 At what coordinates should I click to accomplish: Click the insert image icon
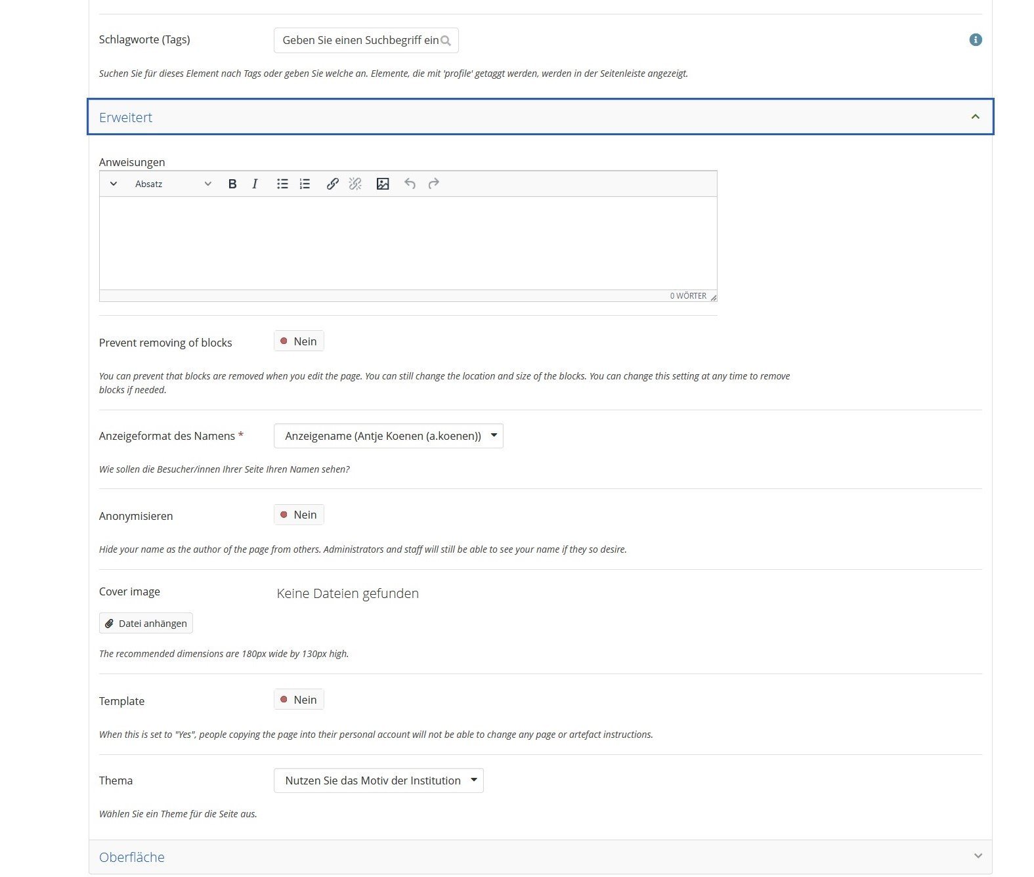[383, 184]
